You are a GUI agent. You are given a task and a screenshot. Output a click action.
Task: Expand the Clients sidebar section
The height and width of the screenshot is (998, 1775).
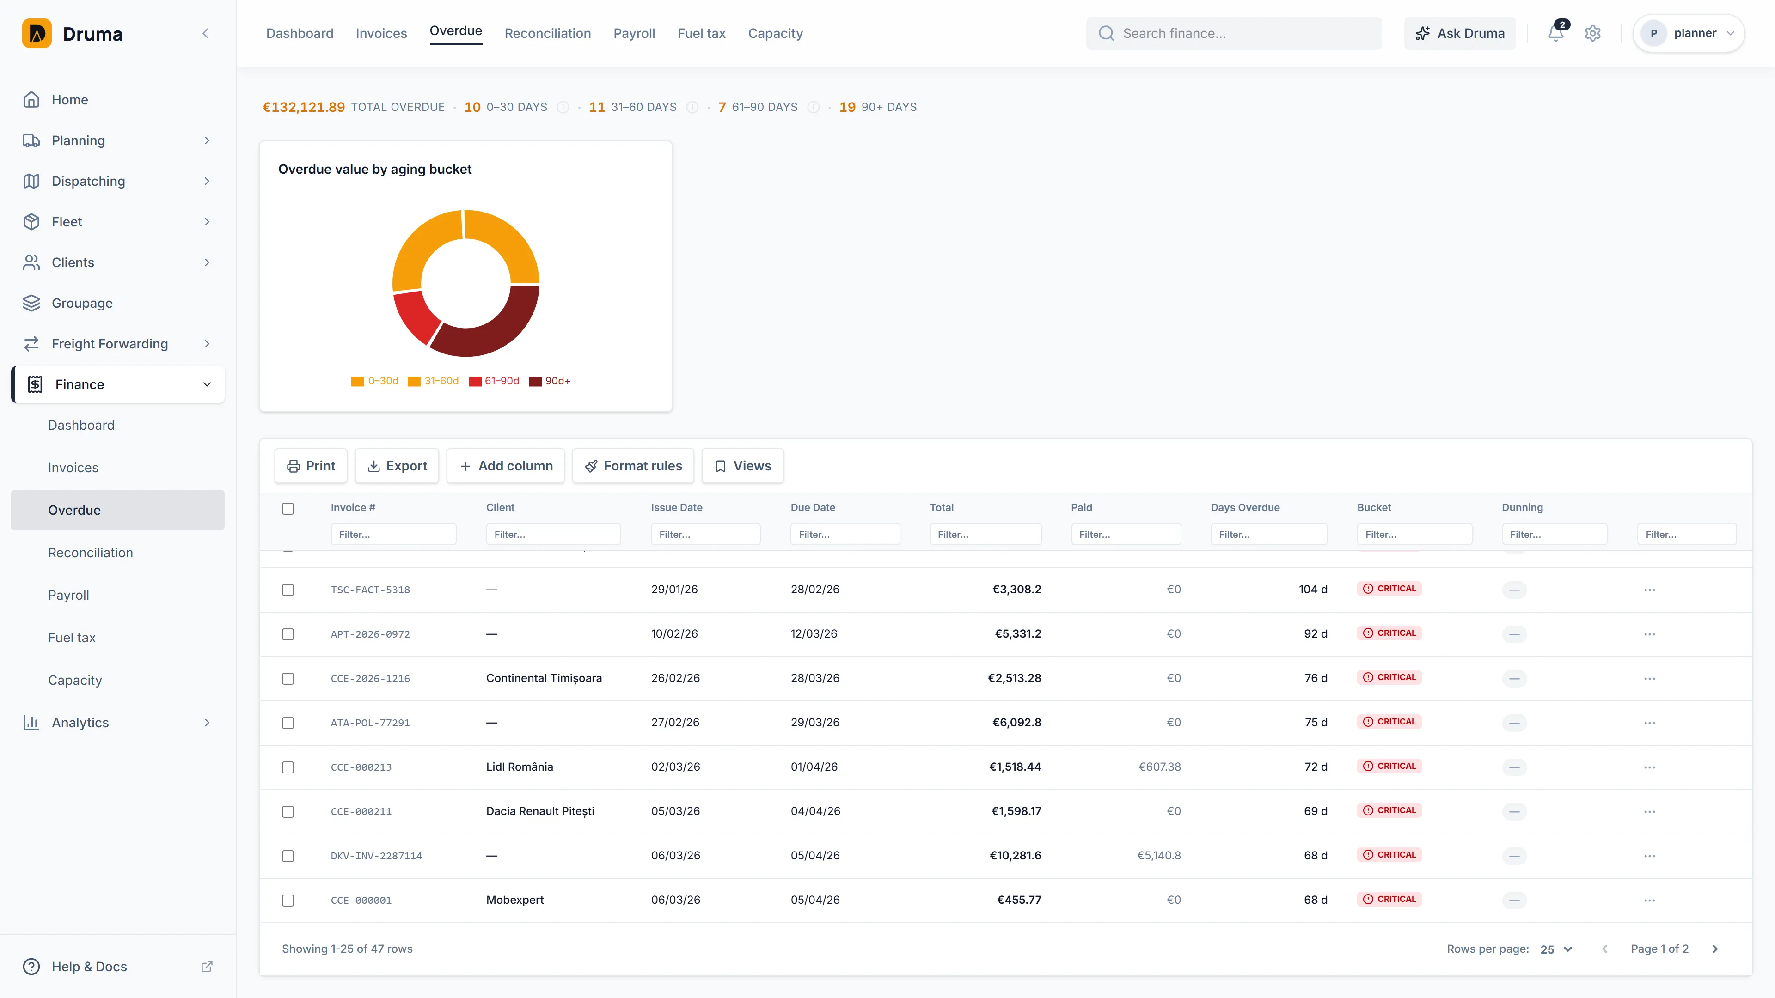tap(207, 262)
